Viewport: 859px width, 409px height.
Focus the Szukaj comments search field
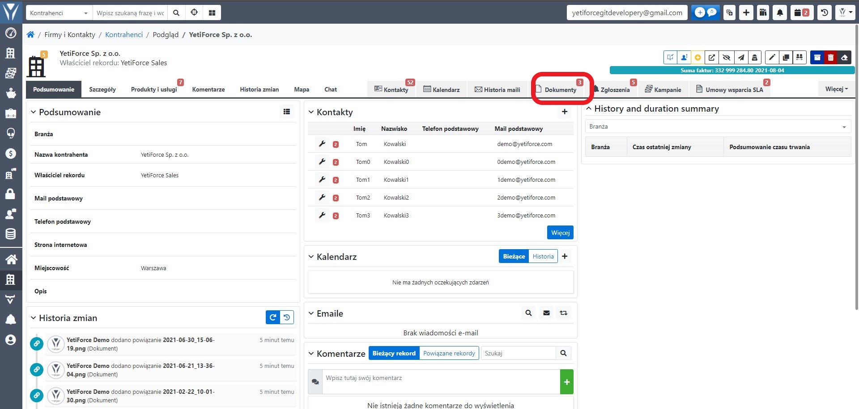[518, 353]
